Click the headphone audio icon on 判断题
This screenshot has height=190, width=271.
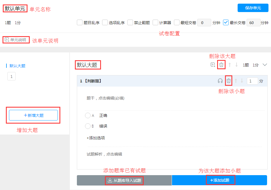[x=220, y=81]
